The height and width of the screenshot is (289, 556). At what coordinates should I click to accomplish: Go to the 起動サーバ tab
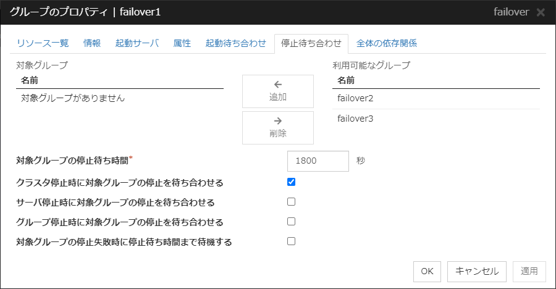(x=137, y=43)
